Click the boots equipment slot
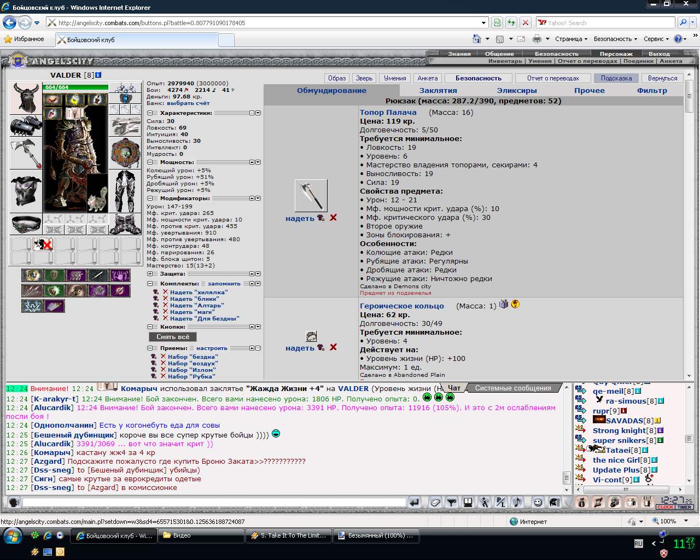Screen dimensions: 700x560 [125, 224]
